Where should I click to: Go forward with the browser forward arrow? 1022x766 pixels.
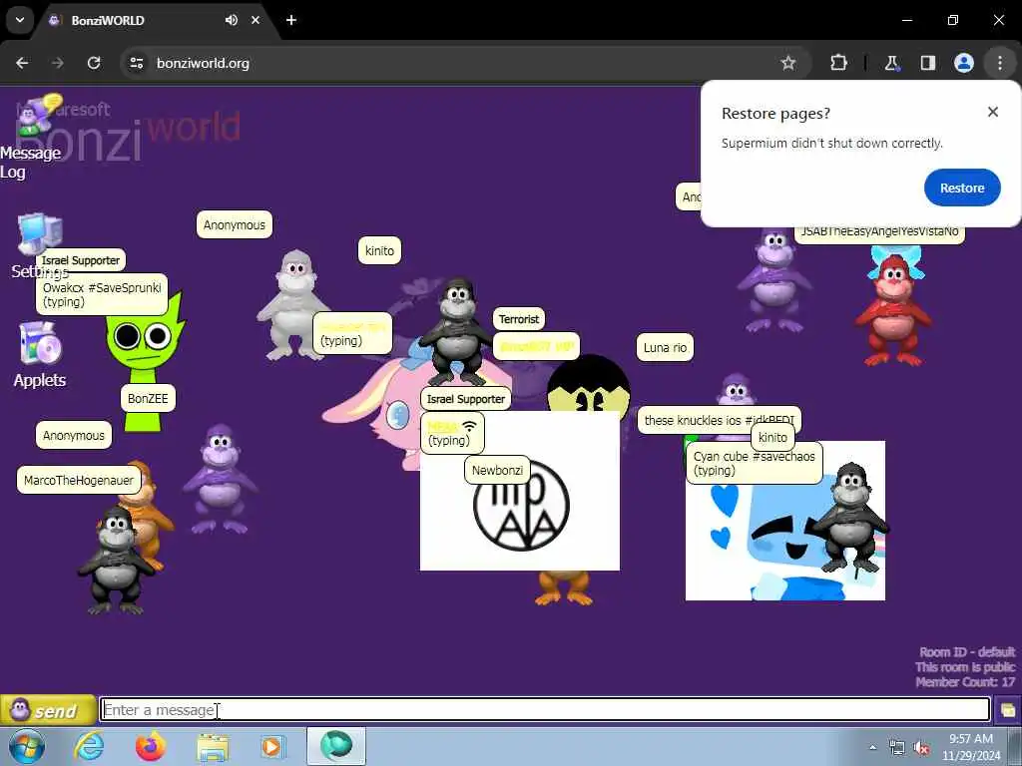click(58, 63)
